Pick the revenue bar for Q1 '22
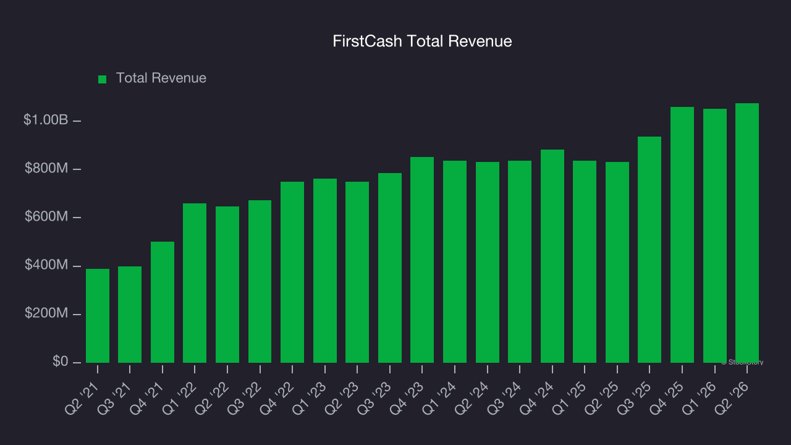Image resolution: width=791 pixels, height=445 pixels. 195,283
